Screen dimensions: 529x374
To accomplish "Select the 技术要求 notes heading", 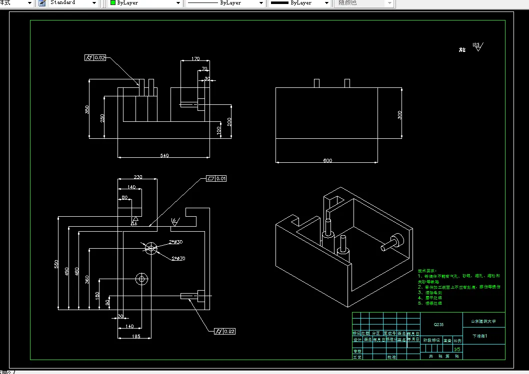I will coord(427,271).
